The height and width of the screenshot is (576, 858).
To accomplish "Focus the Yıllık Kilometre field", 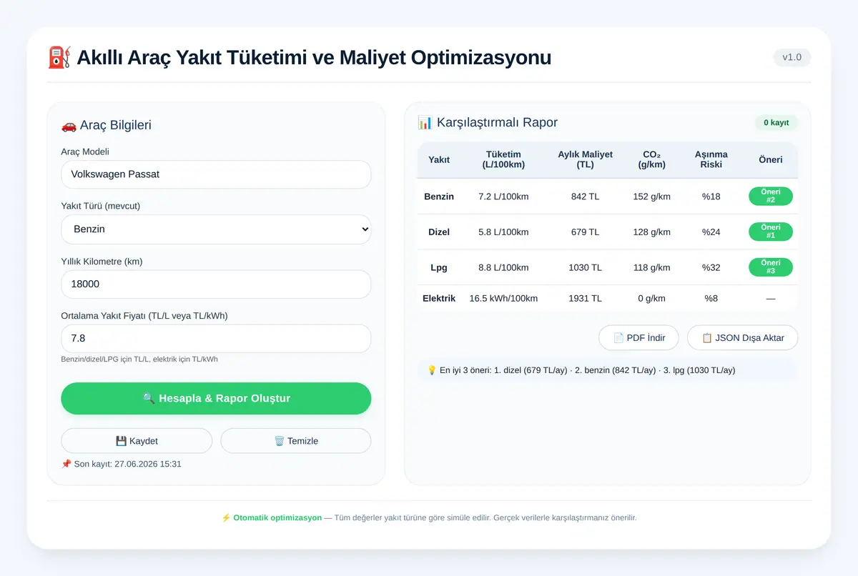I will coord(216,284).
